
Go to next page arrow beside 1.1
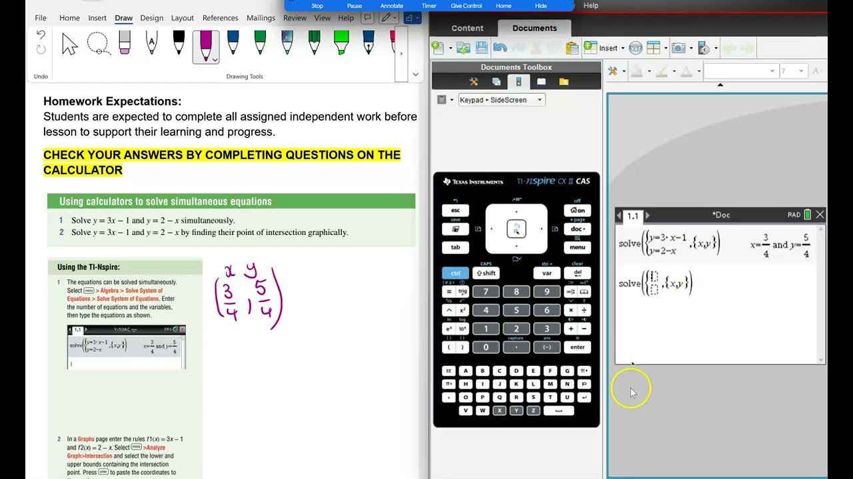click(x=648, y=216)
